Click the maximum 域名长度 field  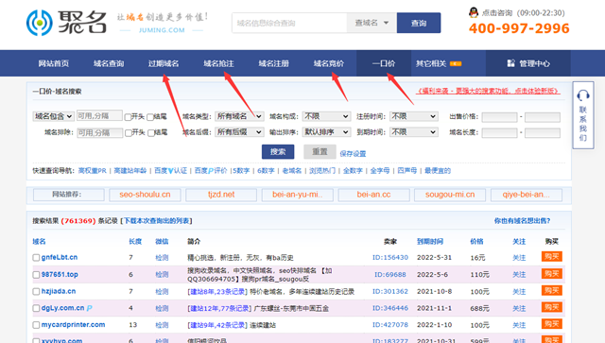click(543, 133)
